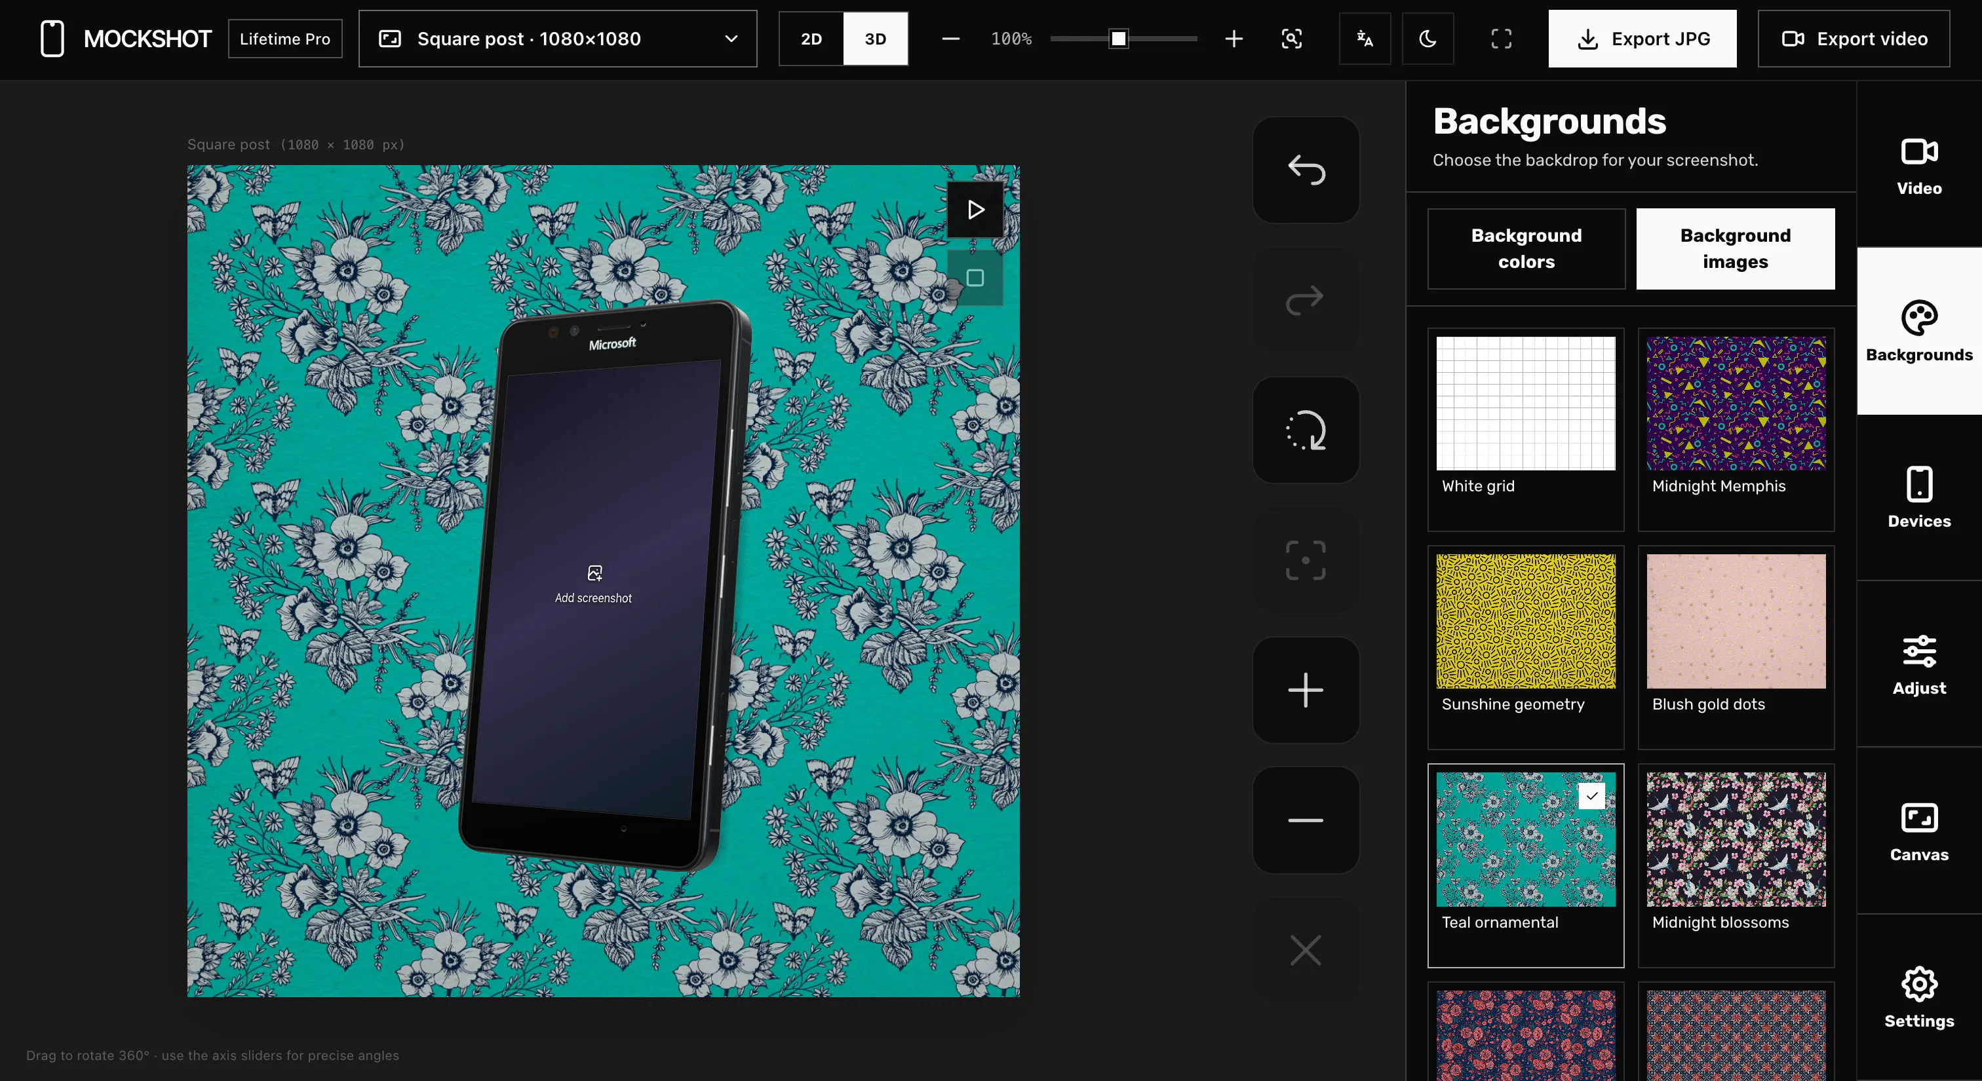Switch to 3D view mode
The height and width of the screenshot is (1081, 1982).
tap(876, 39)
